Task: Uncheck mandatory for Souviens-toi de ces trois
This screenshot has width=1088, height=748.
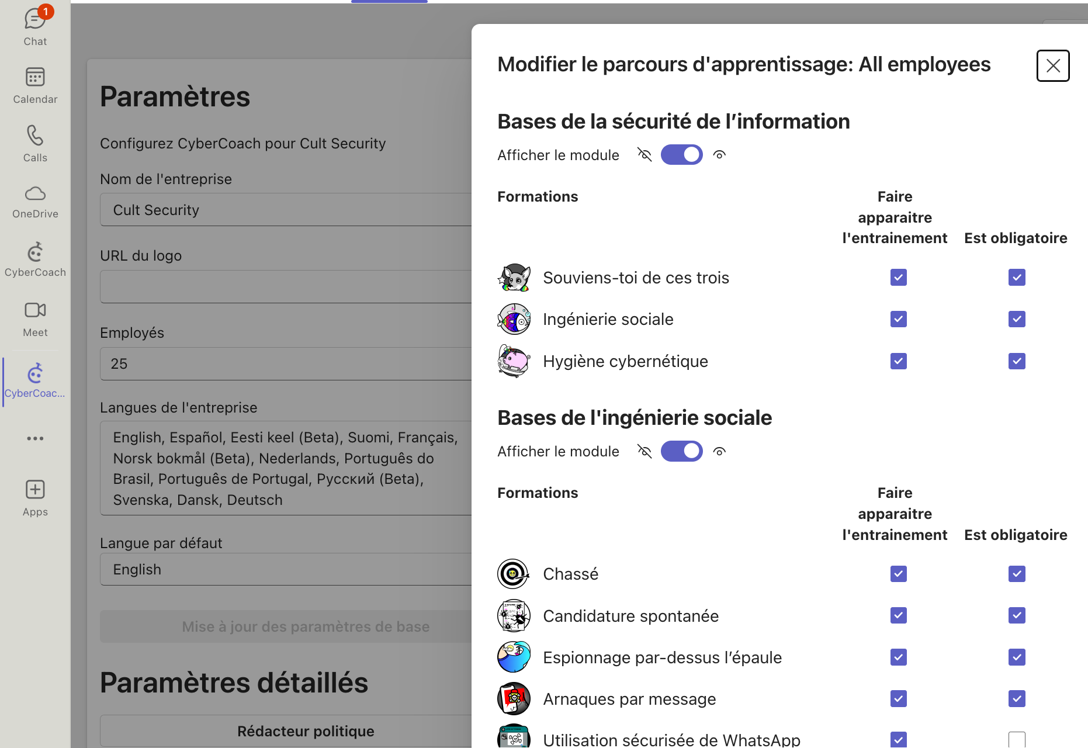Action: click(1016, 278)
